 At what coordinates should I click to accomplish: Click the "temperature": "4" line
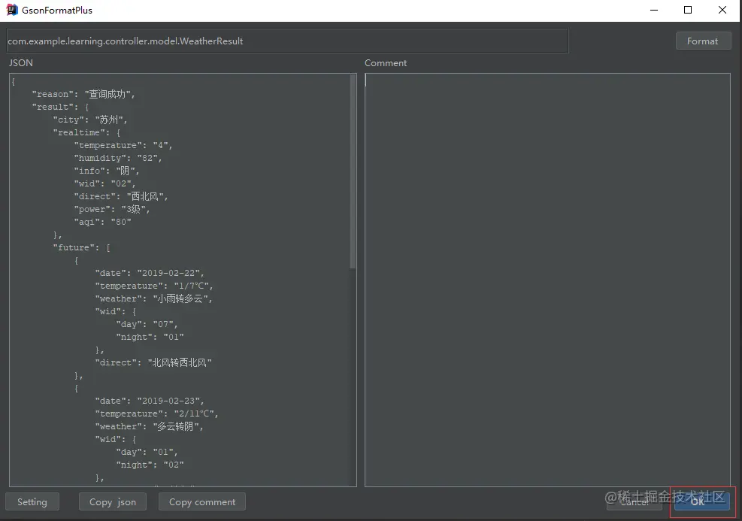click(x=123, y=145)
